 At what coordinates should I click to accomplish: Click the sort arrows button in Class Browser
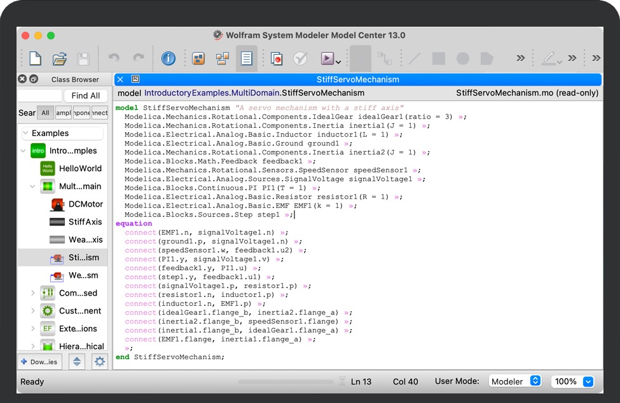[77, 362]
